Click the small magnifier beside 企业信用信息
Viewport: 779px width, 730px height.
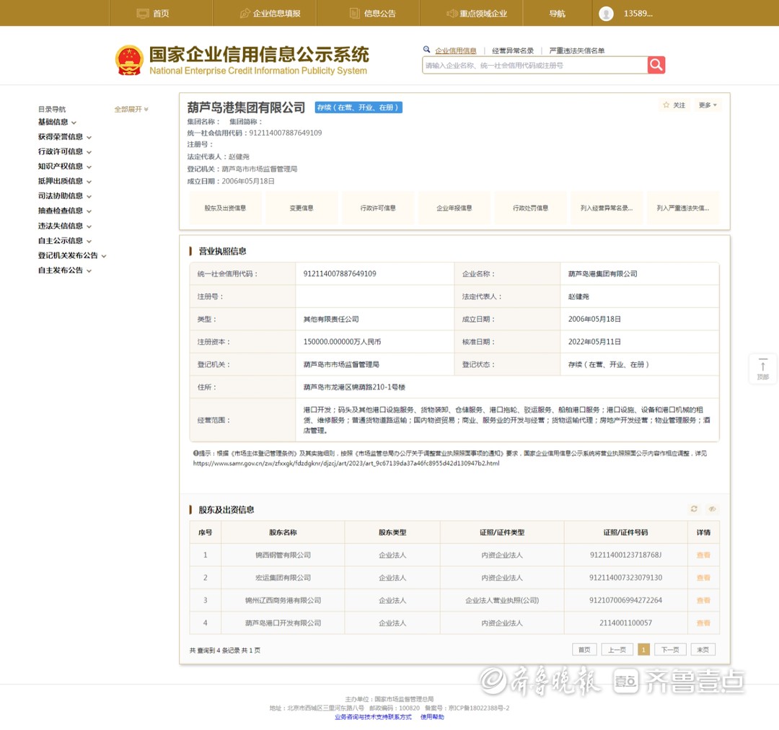(x=426, y=50)
